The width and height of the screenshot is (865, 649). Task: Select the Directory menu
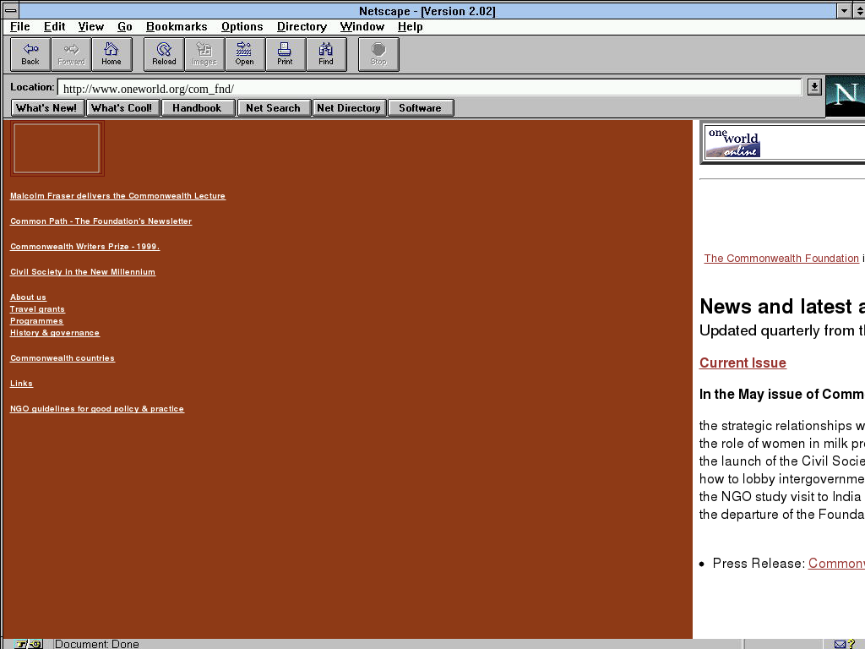point(302,27)
